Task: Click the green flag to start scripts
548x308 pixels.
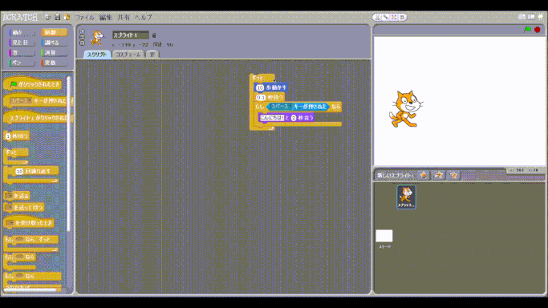Action: click(528, 30)
